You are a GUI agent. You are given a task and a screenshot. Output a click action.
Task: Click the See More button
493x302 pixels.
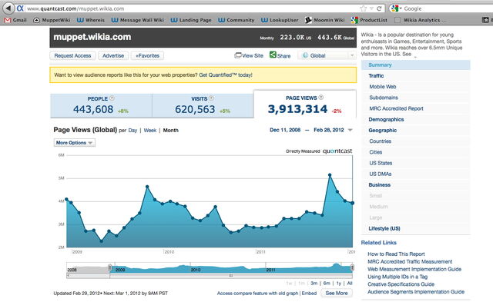point(337,293)
